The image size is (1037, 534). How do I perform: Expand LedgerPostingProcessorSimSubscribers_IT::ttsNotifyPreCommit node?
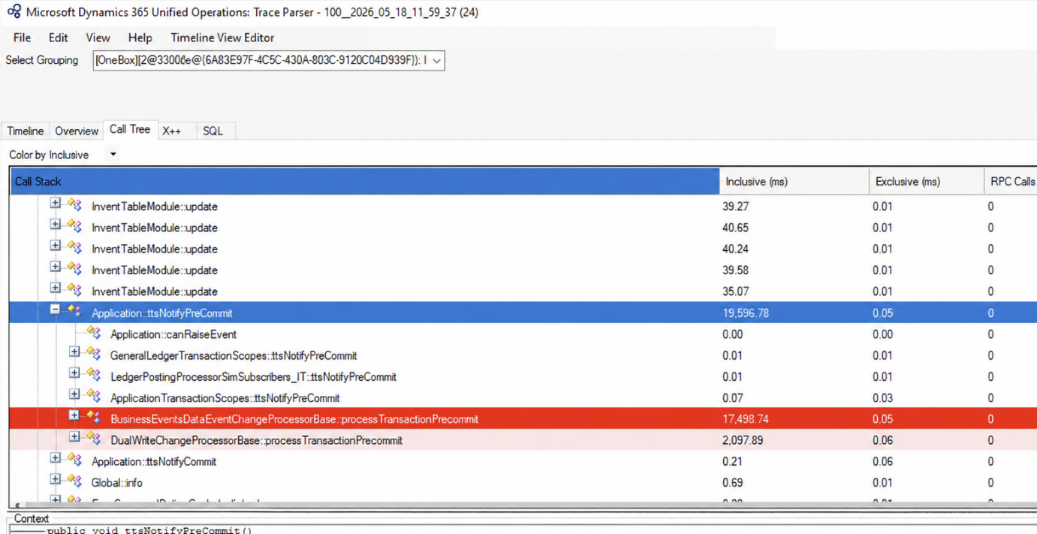click(74, 373)
